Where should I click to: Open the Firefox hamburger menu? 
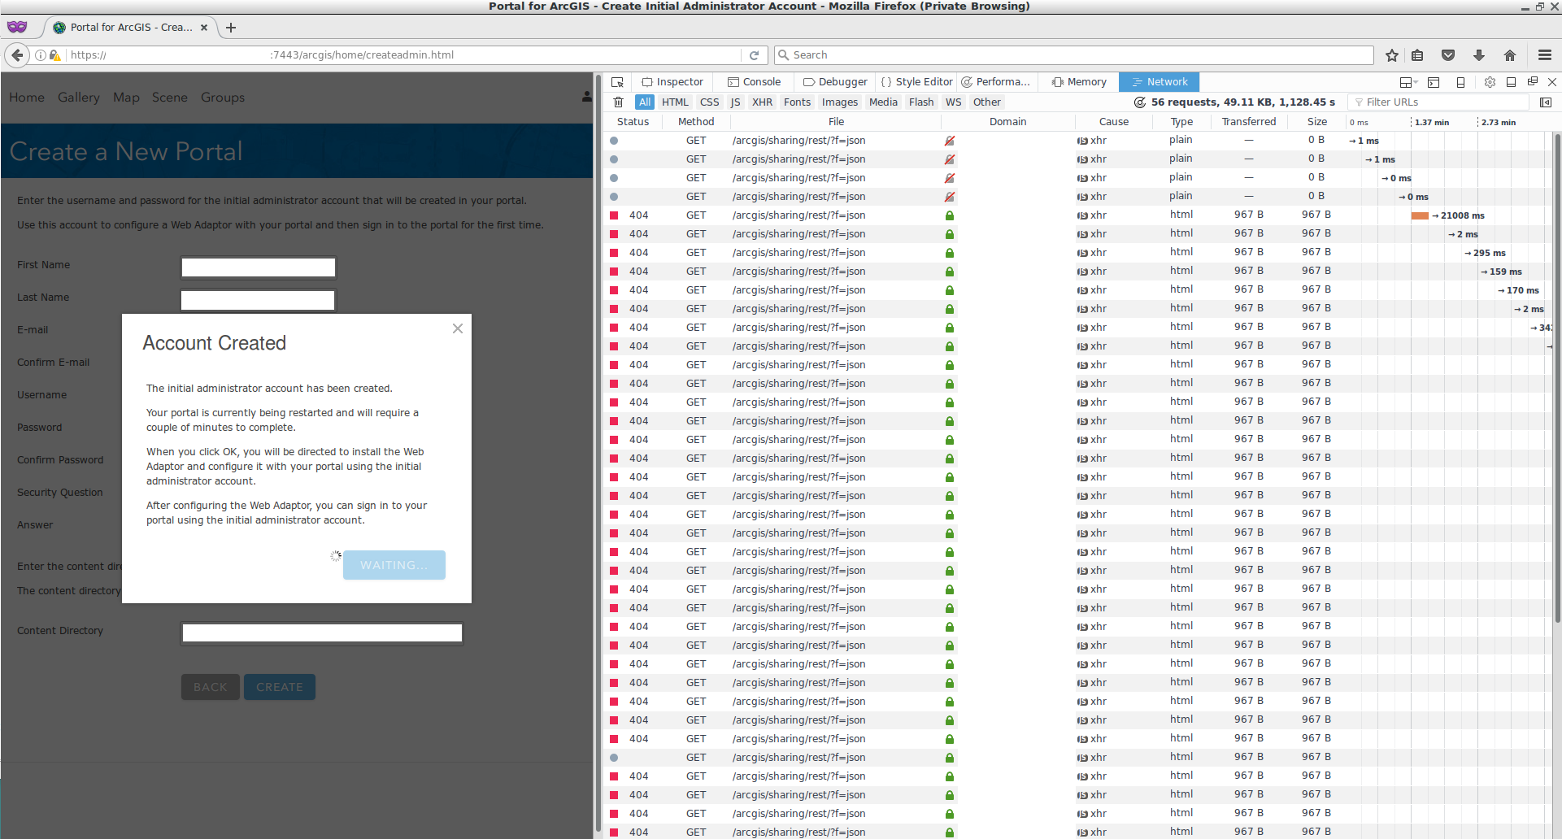pos(1545,55)
